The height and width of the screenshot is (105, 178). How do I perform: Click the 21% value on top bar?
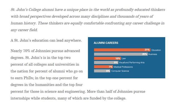(147, 50)
